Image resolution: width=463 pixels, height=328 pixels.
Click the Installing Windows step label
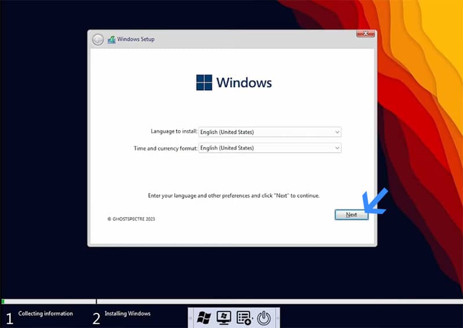127,314
